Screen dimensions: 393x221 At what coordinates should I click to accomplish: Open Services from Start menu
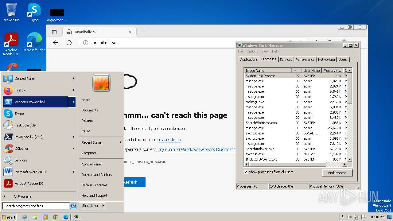[x=39, y=160]
